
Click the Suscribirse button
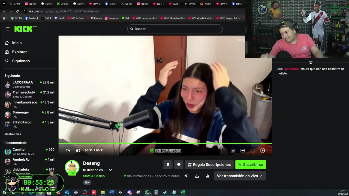(x=251, y=165)
